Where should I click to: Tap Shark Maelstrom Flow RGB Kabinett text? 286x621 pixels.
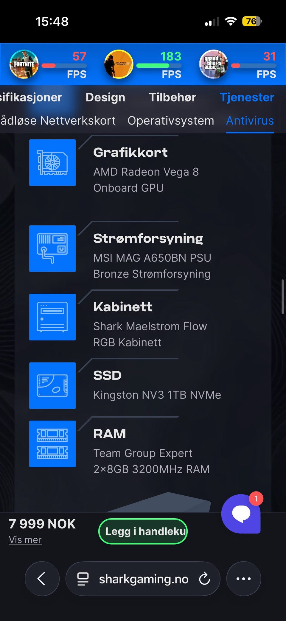[x=150, y=334]
